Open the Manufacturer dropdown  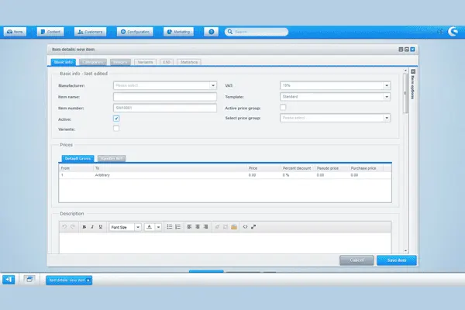[x=164, y=86]
